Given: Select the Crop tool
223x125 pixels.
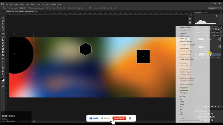Looking at the screenshot, I should (3, 27).
